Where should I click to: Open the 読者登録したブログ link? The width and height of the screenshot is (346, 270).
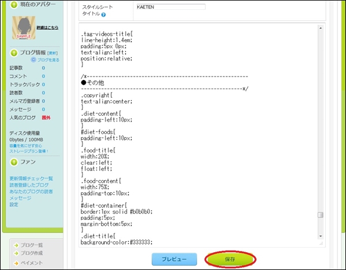coord(29,185)
